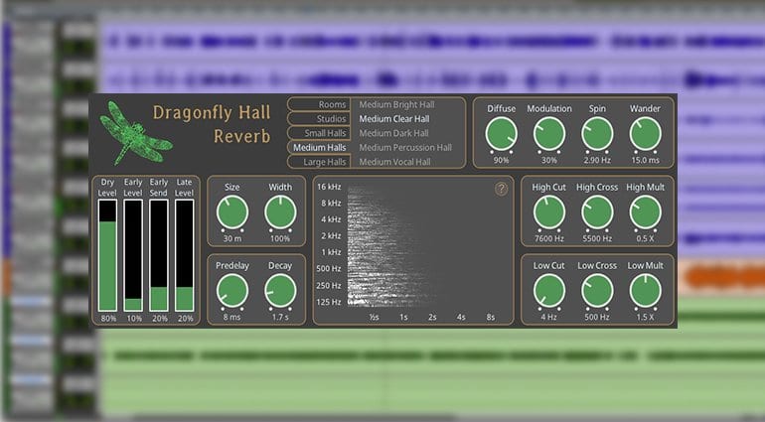This screenshot has height=422, width=765.
Task: Click the Early Send meter bar
Action: 159,255
